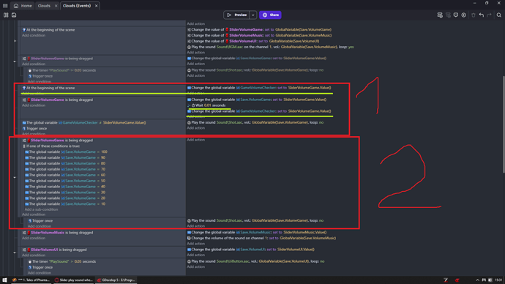The width and height of the screenshot is (505, 284).
Task: Select the Wait 0.01 seconds action
Action: click(x=210, y=105)
